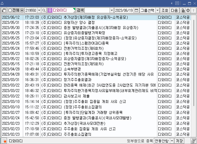Select row [투자주의]단일계좌 거래량 상위종목
Image resolution: width=197 pixels, height=144 pixels.
point(96,113)
